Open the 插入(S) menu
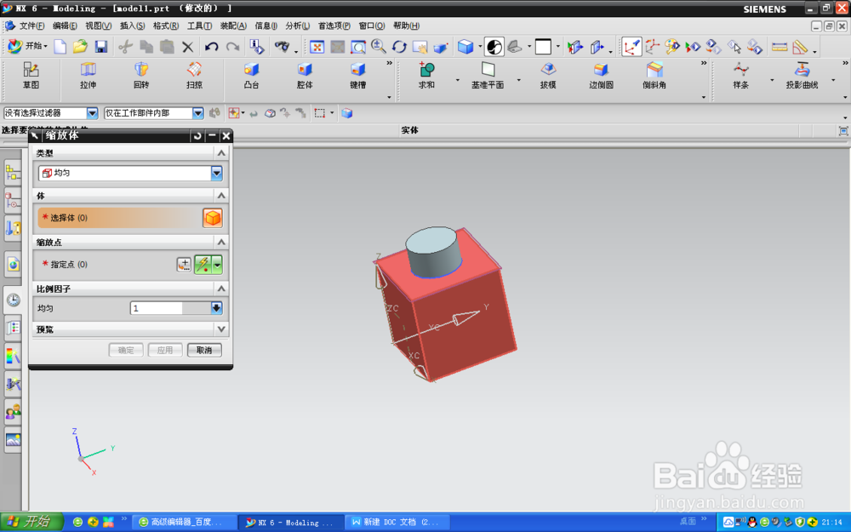 (x=133, y=26)
